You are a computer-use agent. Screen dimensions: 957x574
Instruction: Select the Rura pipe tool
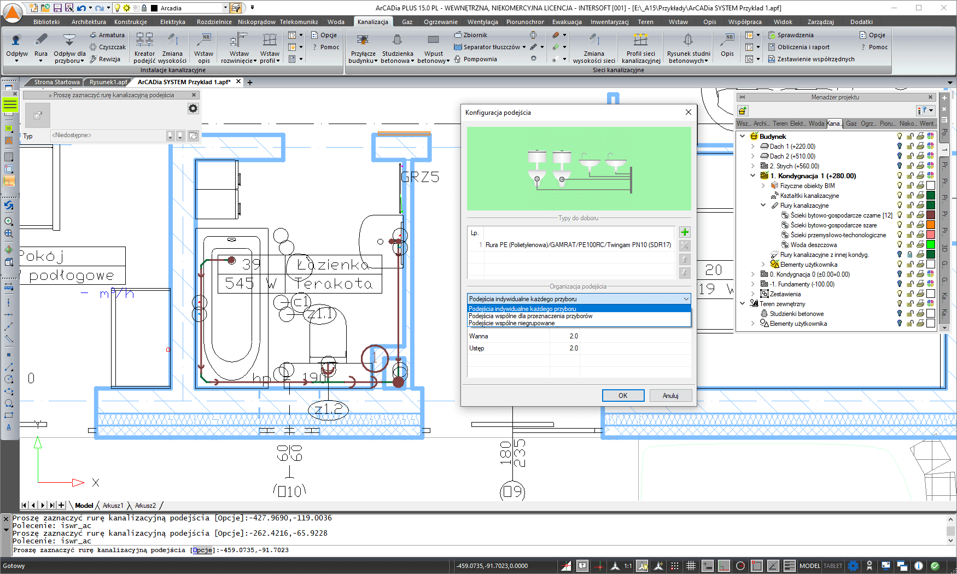[x=40, y=47]
